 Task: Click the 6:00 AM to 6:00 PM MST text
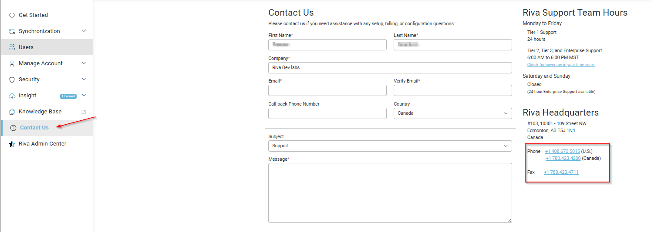point(553,58)
